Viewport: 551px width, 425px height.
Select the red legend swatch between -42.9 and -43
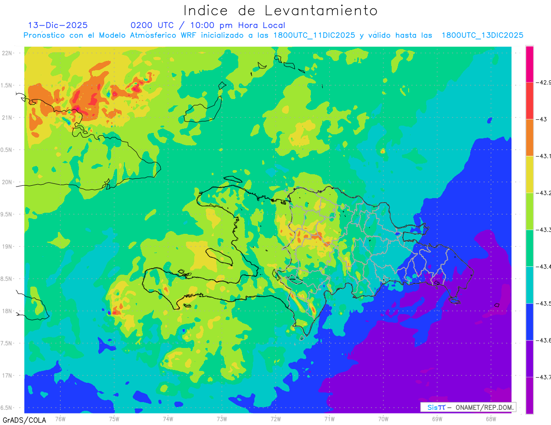pyautogui.click(x=529, y=101)
